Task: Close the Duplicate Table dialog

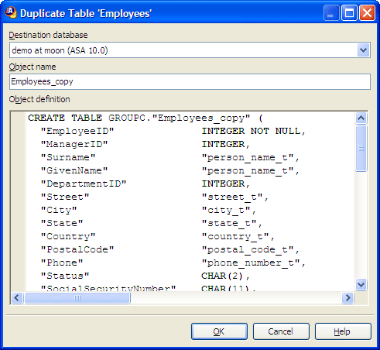Action: (368, 12)
